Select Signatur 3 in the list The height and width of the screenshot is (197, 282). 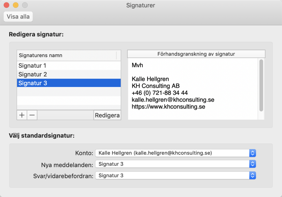69,83
